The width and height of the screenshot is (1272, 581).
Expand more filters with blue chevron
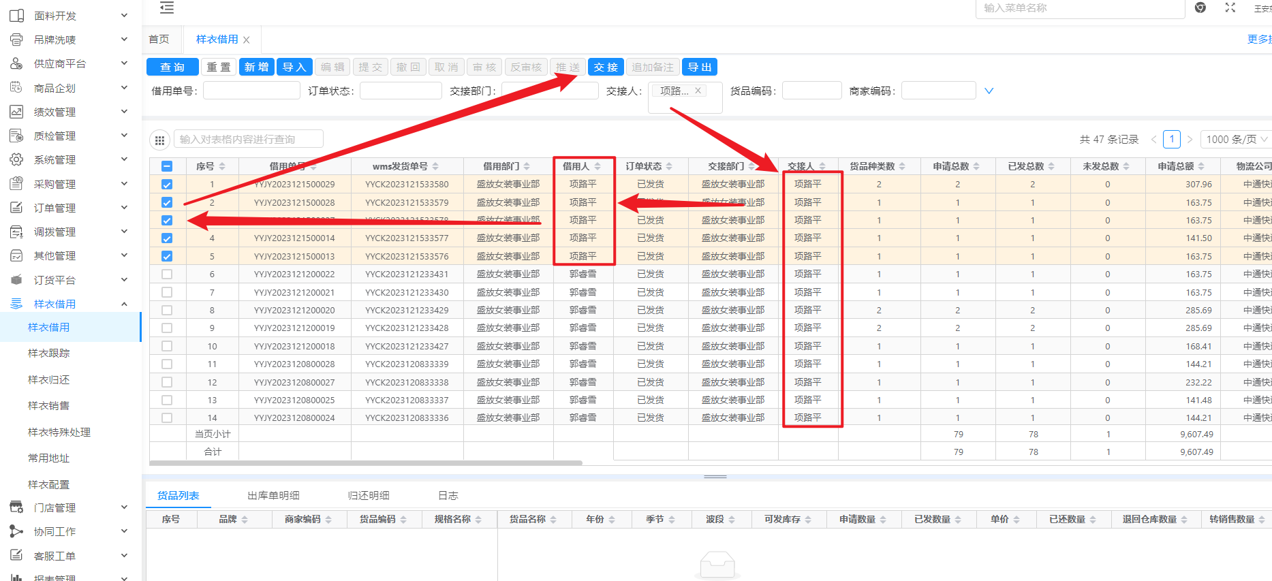989,91
